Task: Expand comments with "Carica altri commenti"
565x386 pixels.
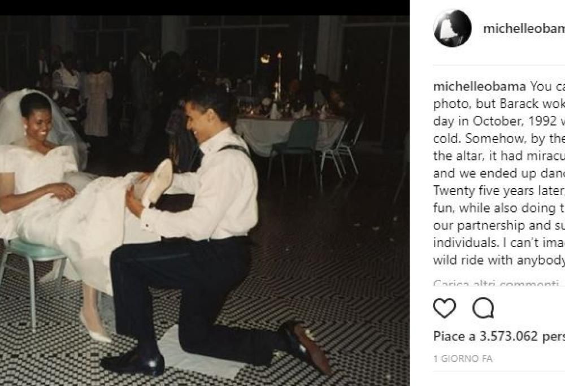Action: pyautogui.click(x=498, y=284)
